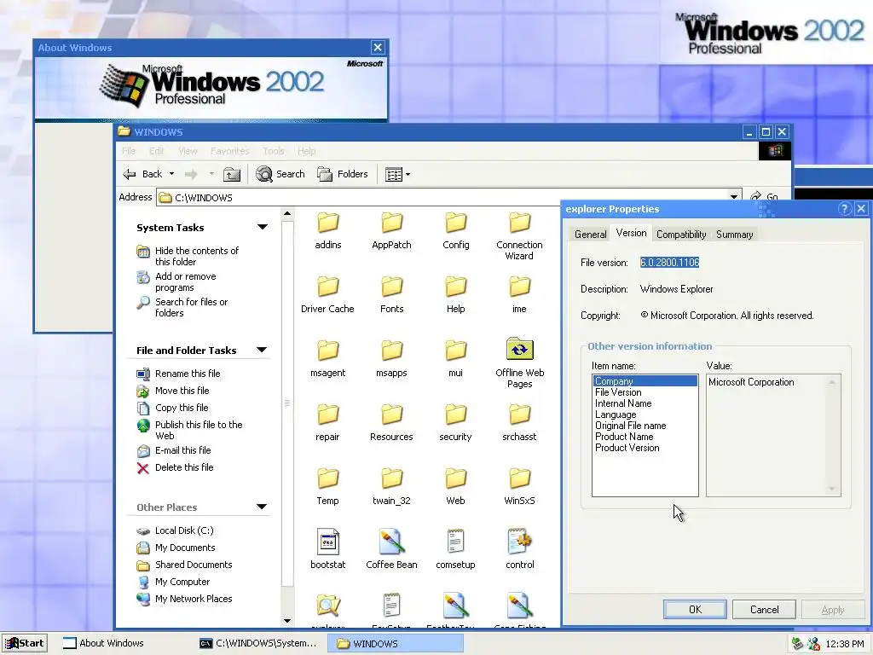
Task: Open the mui folder
Action: 455,359
